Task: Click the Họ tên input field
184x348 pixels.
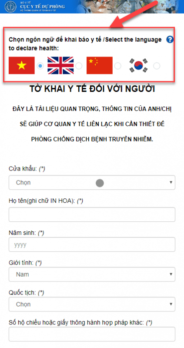Action: tap(92, 214)
